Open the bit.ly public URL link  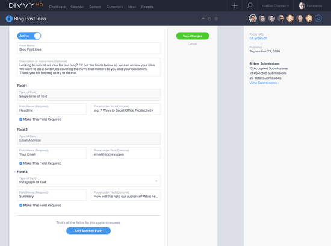(x=258, y=38)
